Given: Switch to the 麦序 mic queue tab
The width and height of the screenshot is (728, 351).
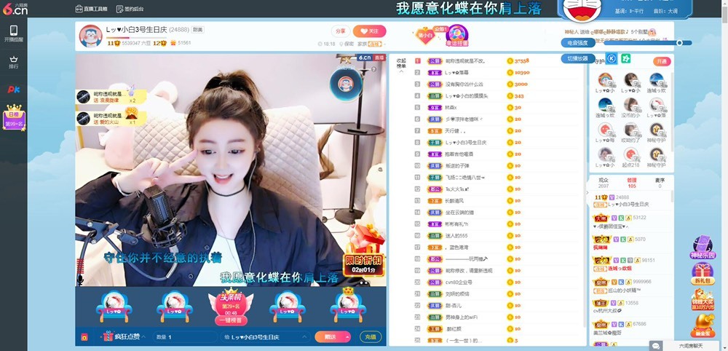Looking at the screenshot, I should pyautogui.click(x=660, y=183).
